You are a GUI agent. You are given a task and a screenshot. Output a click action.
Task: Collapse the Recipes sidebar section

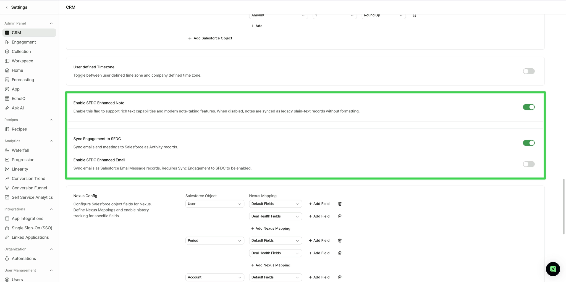[x=51, y=120]
